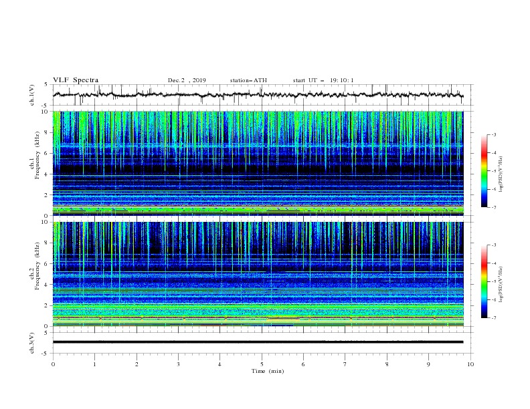
Task: Click the 'ch.1(V)' axis label
Action: pos(32,95)
